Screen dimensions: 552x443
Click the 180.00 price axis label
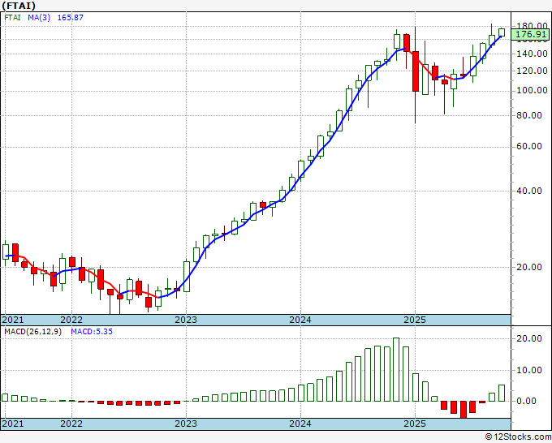tap(533, 26)
